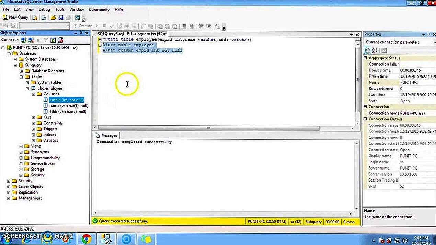The height and width of the screenshot is (245, 436).
Task: Open the Debug menu
Action: (x=44, y=10)
